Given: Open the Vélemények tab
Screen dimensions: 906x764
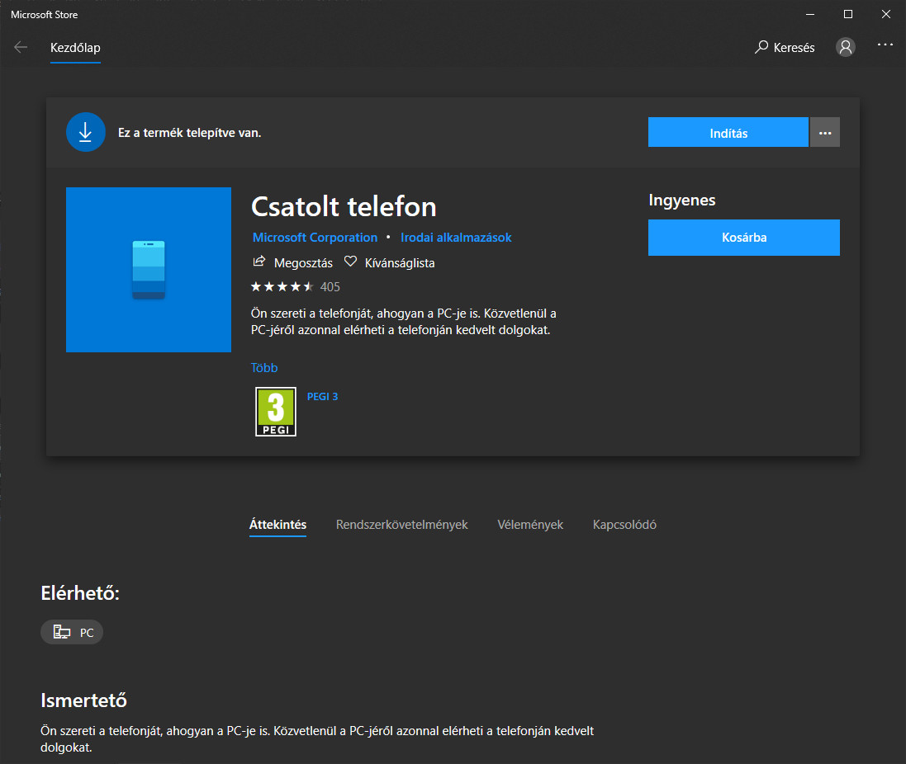Looking at the screenshot, I should point(530,525).
